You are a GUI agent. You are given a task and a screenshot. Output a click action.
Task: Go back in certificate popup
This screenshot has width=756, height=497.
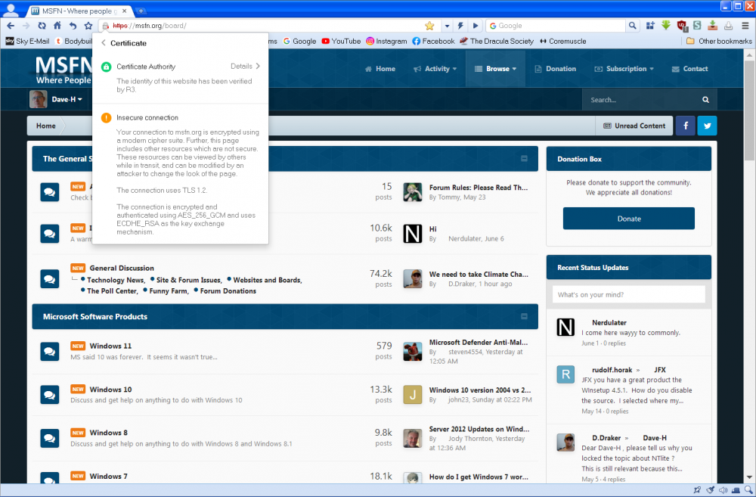104,43
